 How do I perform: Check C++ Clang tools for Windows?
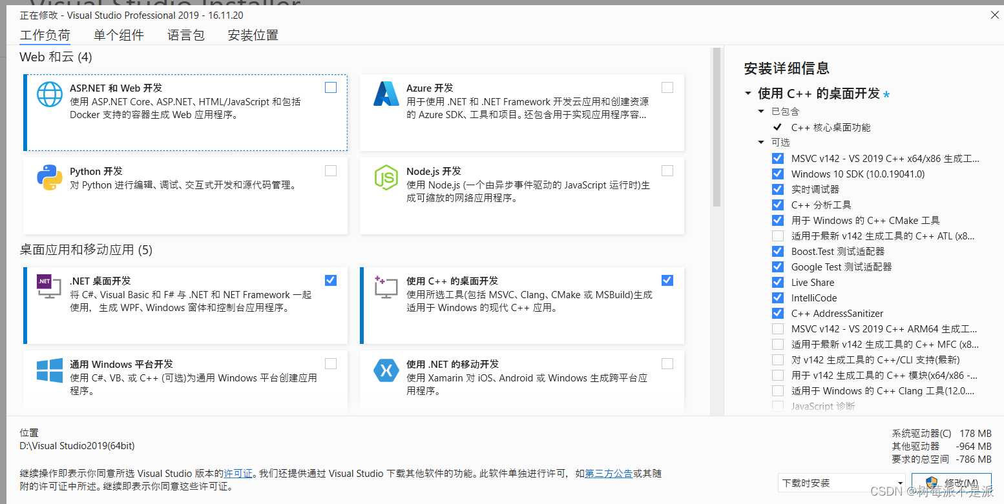pos(778,390)
